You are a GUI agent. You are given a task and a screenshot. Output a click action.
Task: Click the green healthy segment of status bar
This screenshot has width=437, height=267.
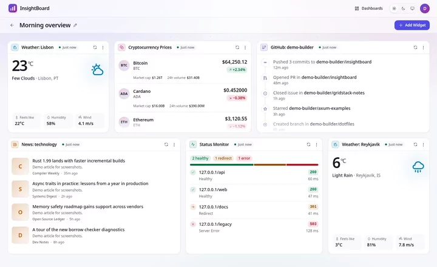(222, 164)
